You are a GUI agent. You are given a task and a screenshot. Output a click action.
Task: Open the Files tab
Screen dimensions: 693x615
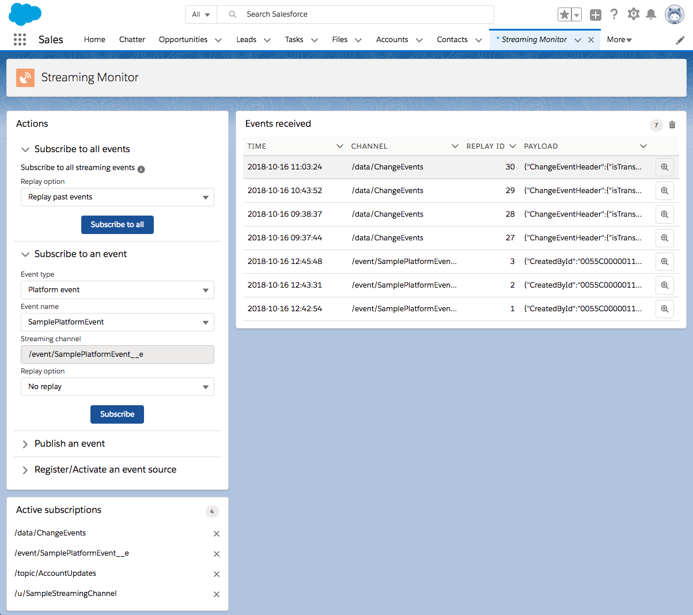pyautogui.click(x=340, y=40)
